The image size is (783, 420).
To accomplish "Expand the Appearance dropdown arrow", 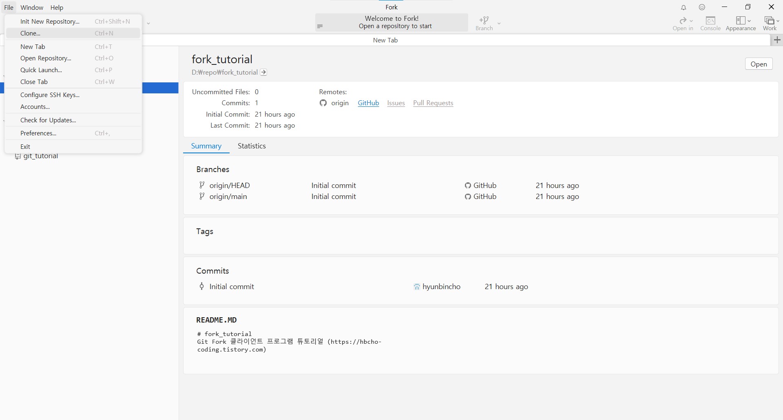I will click(749, 21).
